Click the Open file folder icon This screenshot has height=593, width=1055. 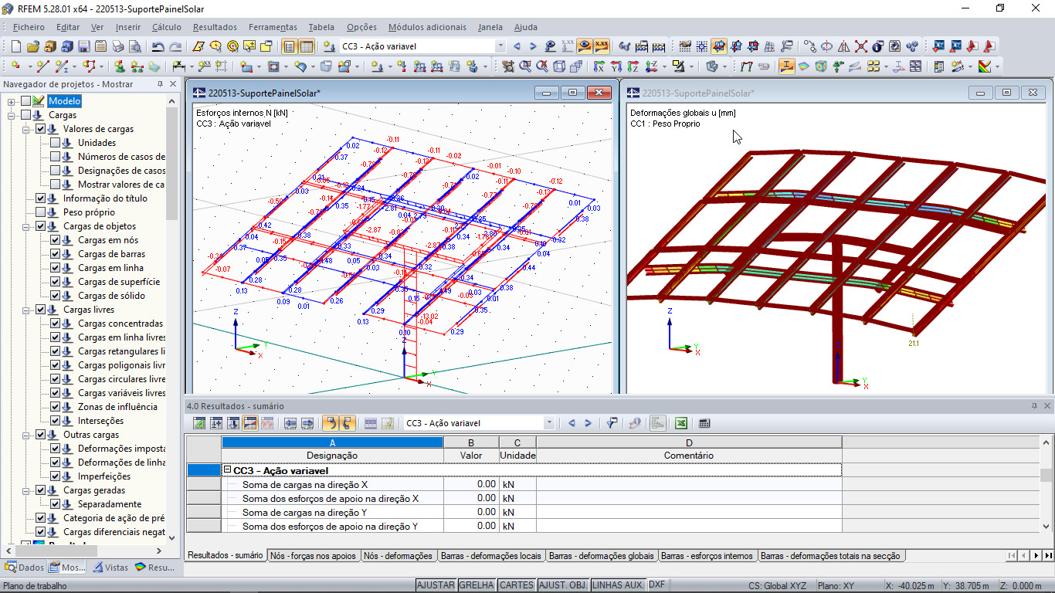coord(33,46)
